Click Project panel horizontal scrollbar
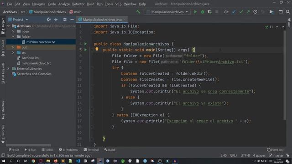The image size is (292, 164). tap(28, 145)
